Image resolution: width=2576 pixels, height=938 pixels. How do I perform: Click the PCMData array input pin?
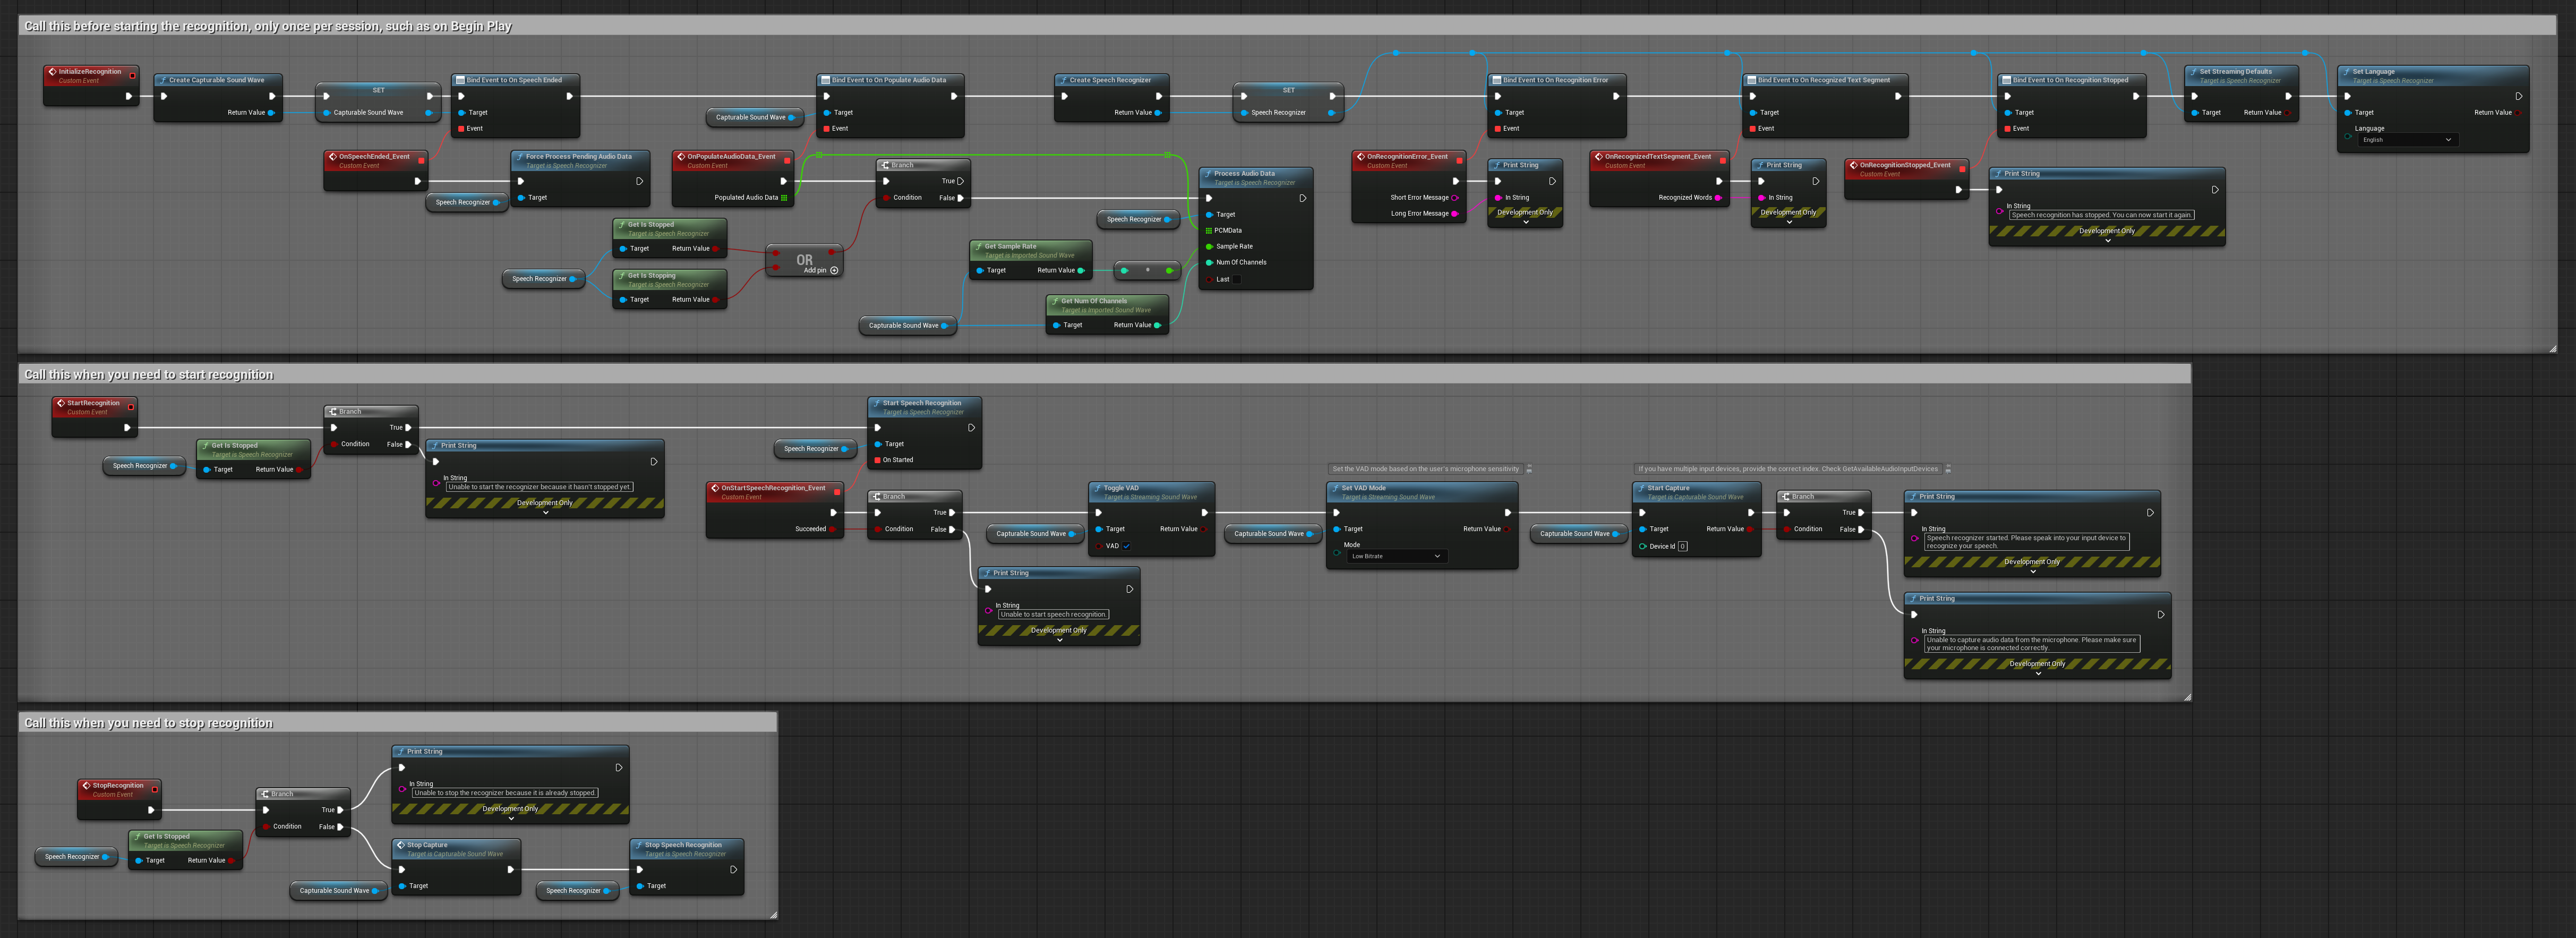point(1209,231)
